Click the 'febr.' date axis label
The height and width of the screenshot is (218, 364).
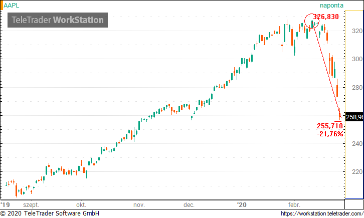pos(294,205)
